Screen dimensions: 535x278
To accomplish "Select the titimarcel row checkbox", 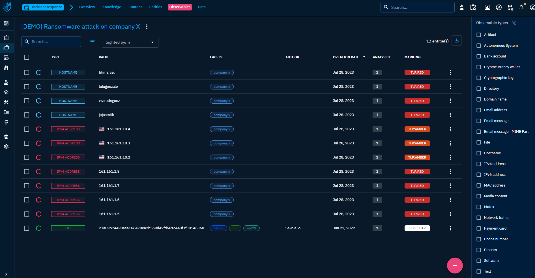I will coord(27,72).
